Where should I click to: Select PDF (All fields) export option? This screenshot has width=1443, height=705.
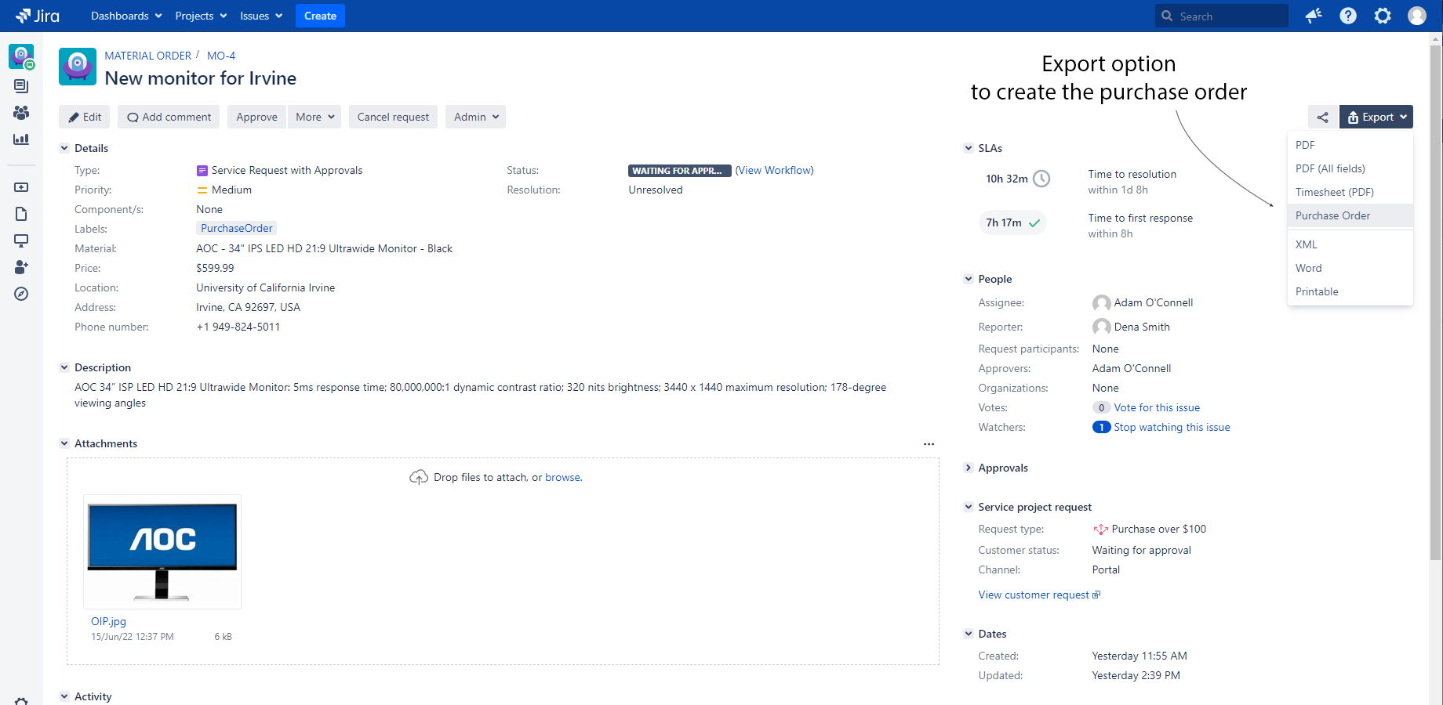1350,168
